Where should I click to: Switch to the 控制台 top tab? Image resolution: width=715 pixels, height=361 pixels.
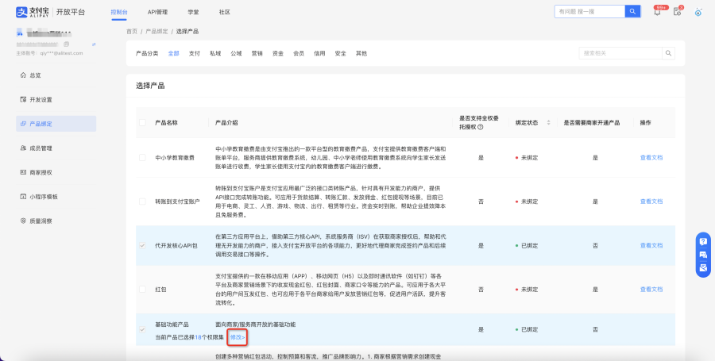click(119, 12)
